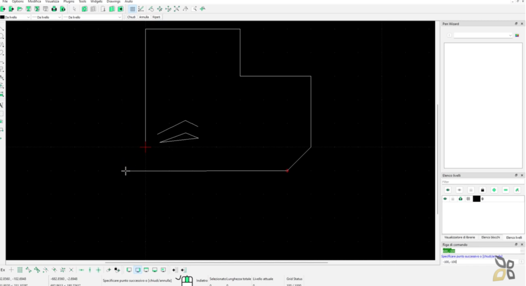Open the line type 'Da livello' dropdown
The image size is (526, 286).
coord(92,17)
